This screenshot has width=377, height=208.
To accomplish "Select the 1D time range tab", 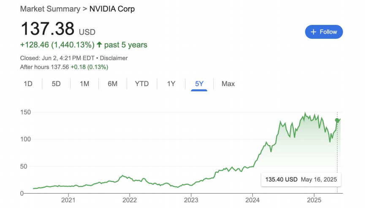I will coord(28,84).
